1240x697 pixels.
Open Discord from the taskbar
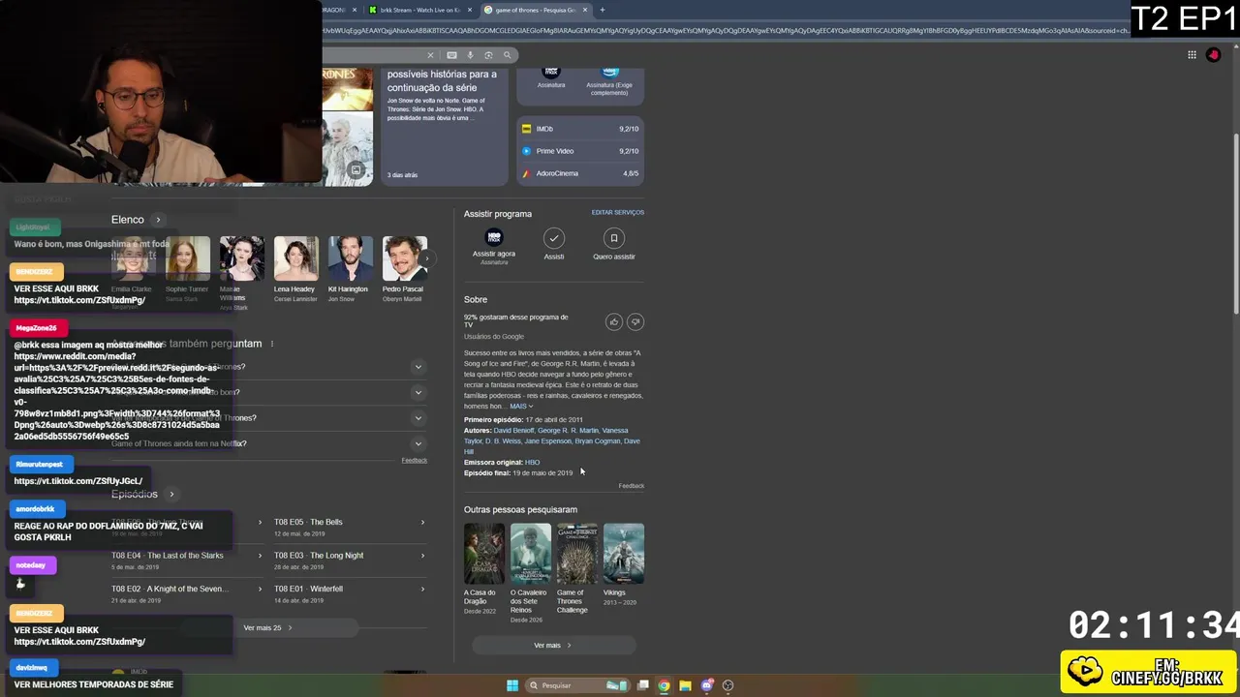[706, 685]
